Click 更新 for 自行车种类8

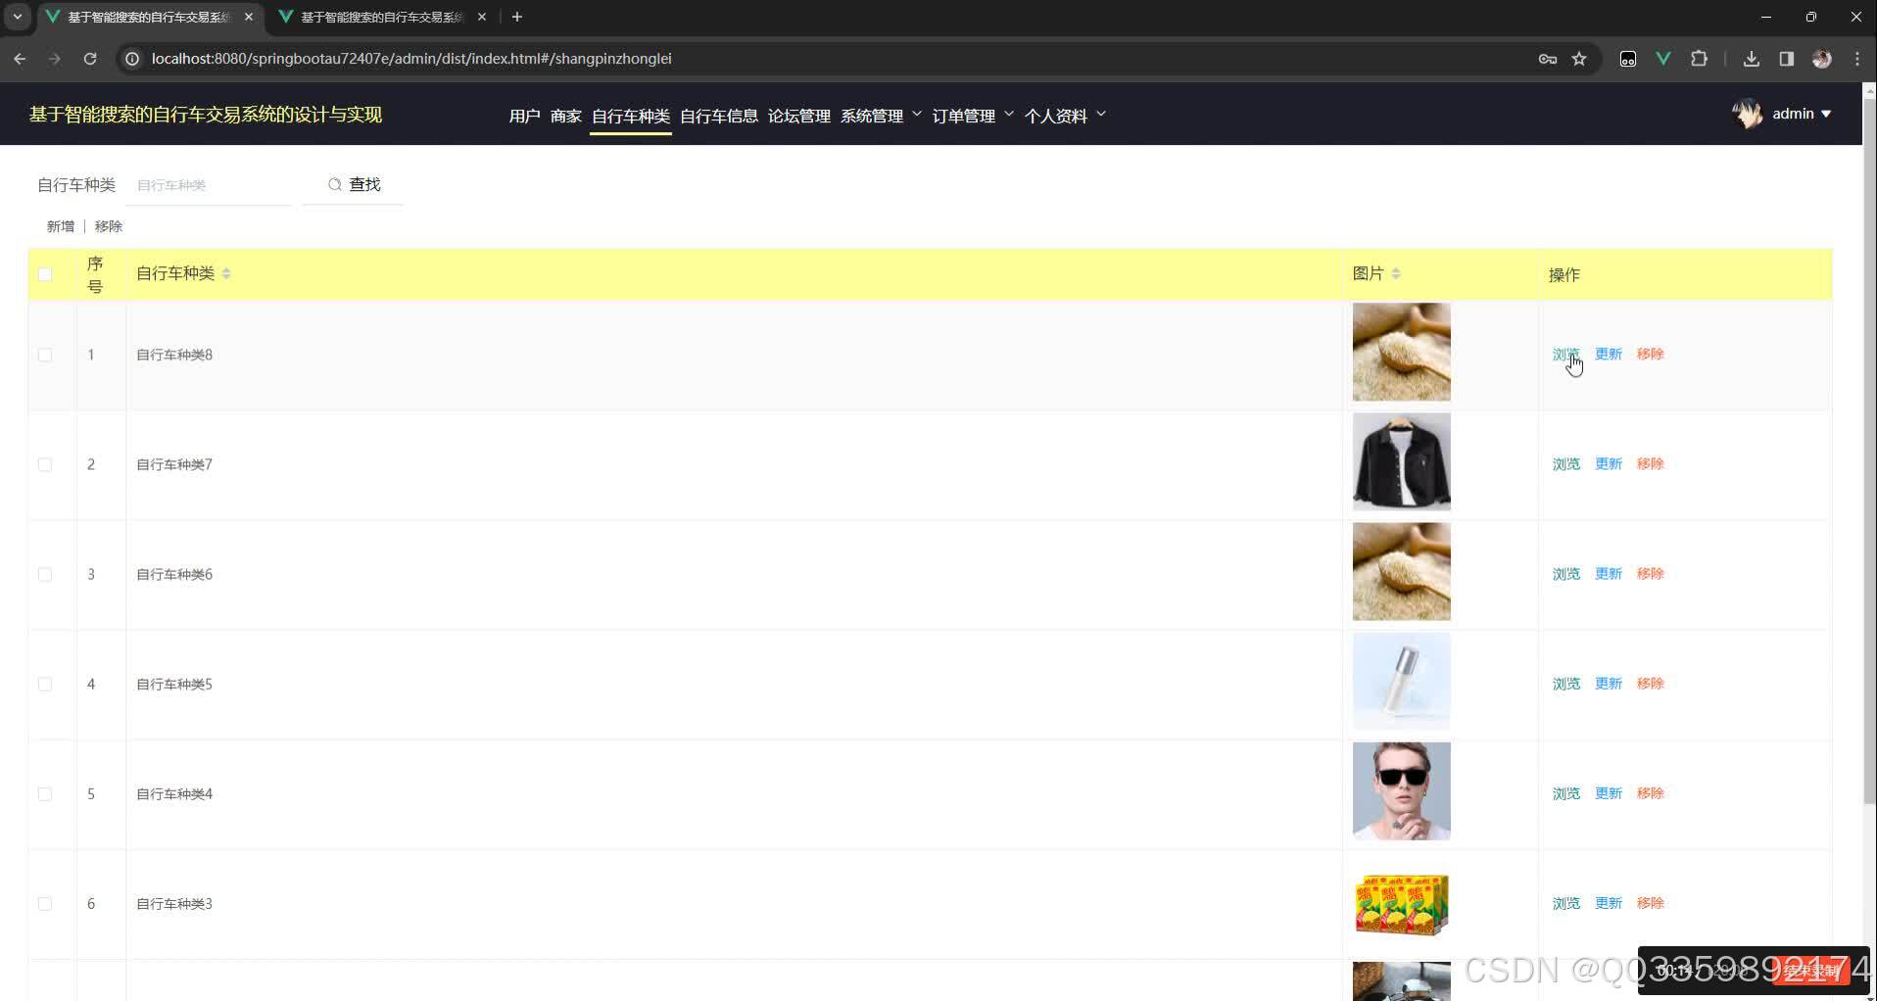coord(1609,354)
